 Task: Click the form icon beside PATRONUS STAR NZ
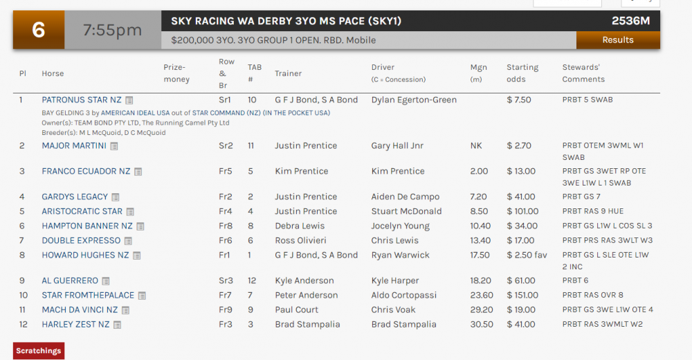click(129, 100)
